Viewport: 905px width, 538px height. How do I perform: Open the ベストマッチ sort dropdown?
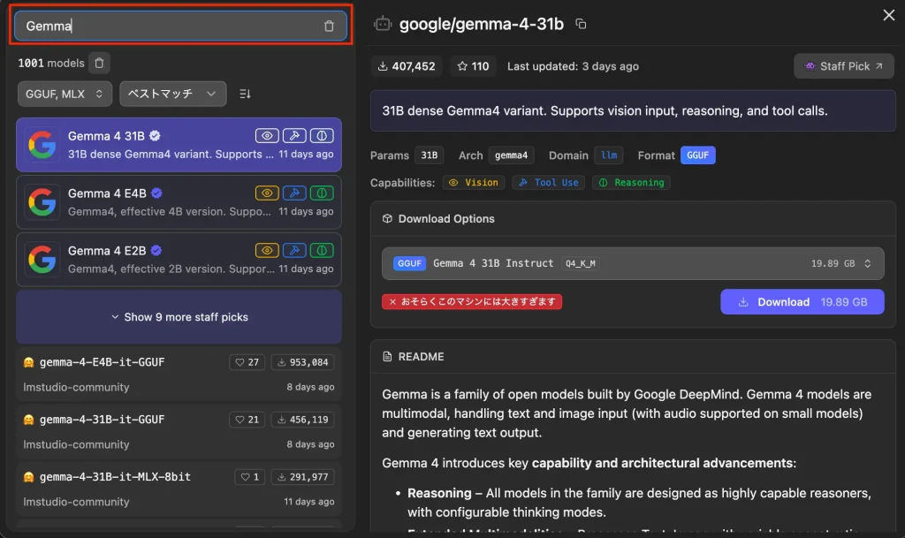click(x=172, y=94)
